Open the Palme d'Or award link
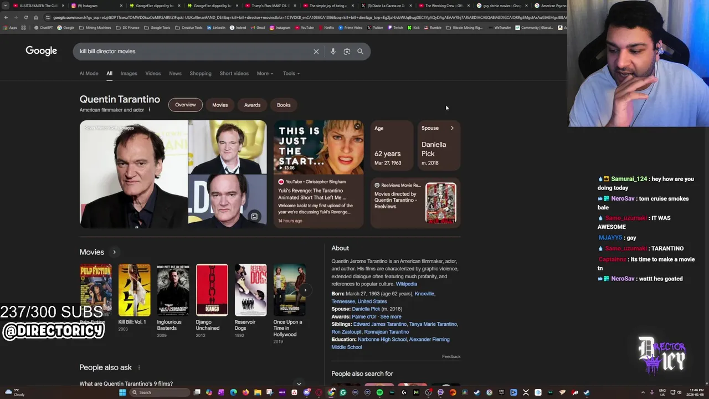This screenshot has width=709, height=399. [364, 316]
